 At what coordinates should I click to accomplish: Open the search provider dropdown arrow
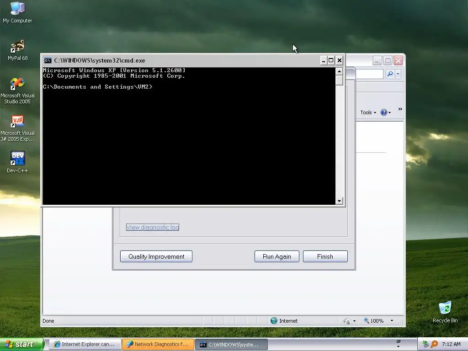point(398,74)
